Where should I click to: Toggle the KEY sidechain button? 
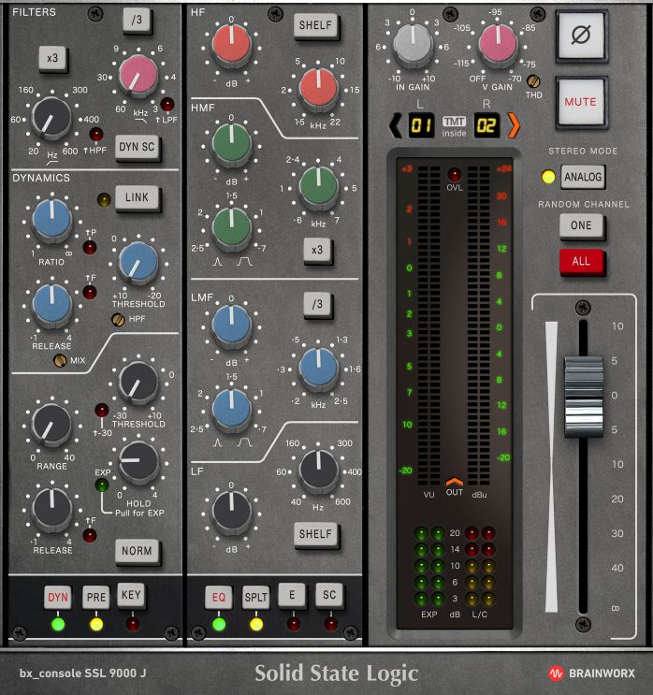(131, 595)
